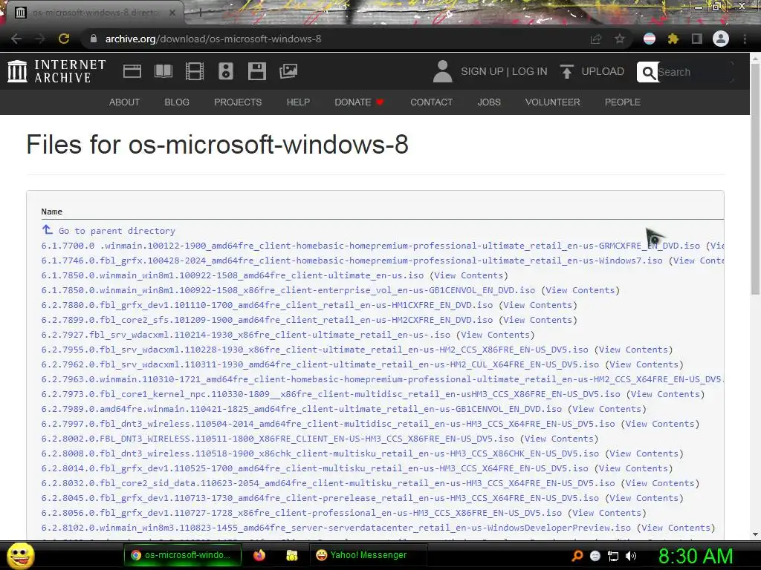Viewport: 761px width, 570px height.
Task: Open the Images icon
Action: [288, 71]
